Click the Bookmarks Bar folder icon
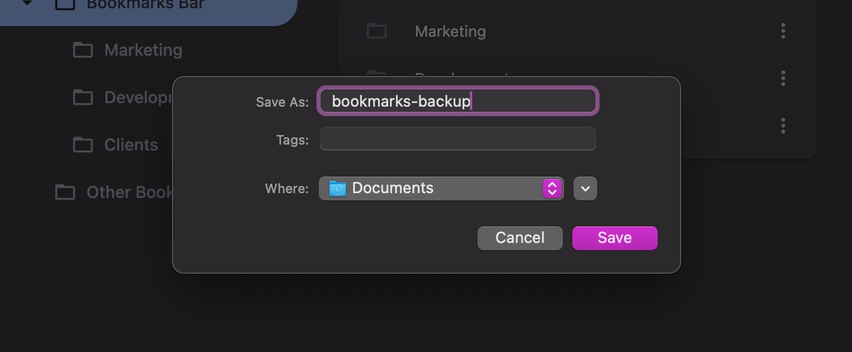The height and width of the screenshot is (352, 852). click(x=65, y=5)
